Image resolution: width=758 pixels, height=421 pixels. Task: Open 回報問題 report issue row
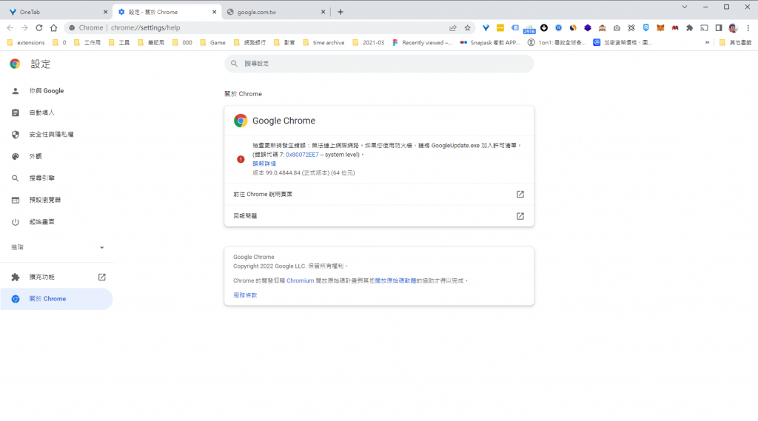click(379, 216)
